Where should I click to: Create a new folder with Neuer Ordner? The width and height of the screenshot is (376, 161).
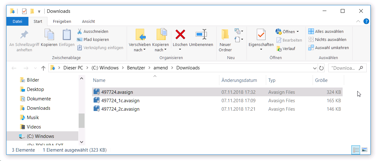[x=225, y=41]
